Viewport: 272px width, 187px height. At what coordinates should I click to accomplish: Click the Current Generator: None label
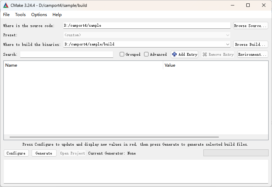(x=112, y=153)
